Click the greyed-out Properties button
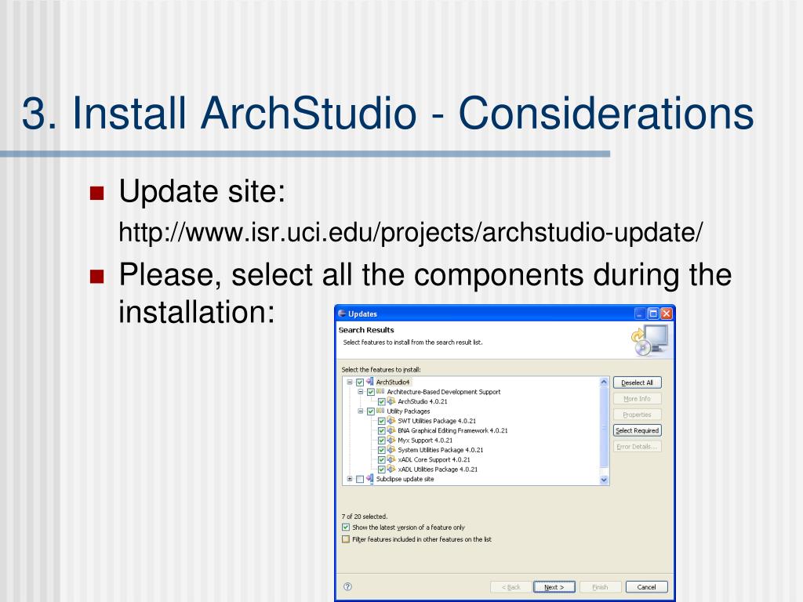 click(x=637, y=415)
